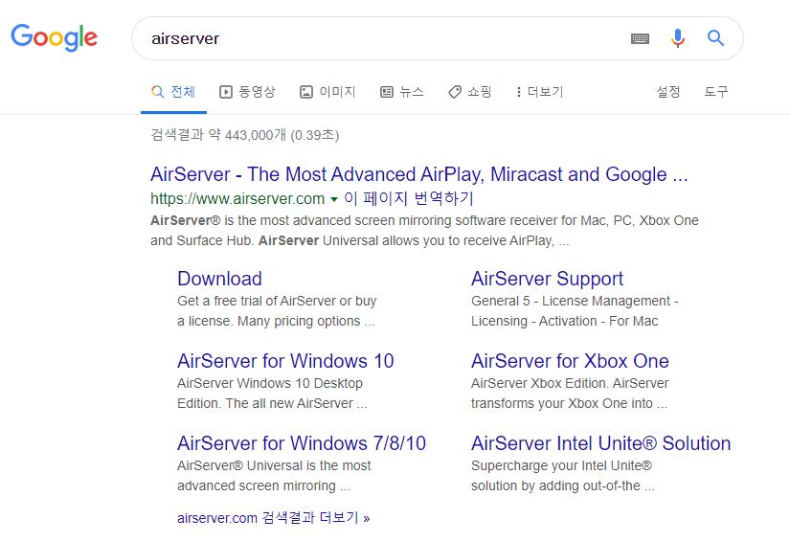The height and width of the screenshot is (542, 790).
Task: Click snippet text 'General 5 - License Management'
Action: (x=571, y=301)
